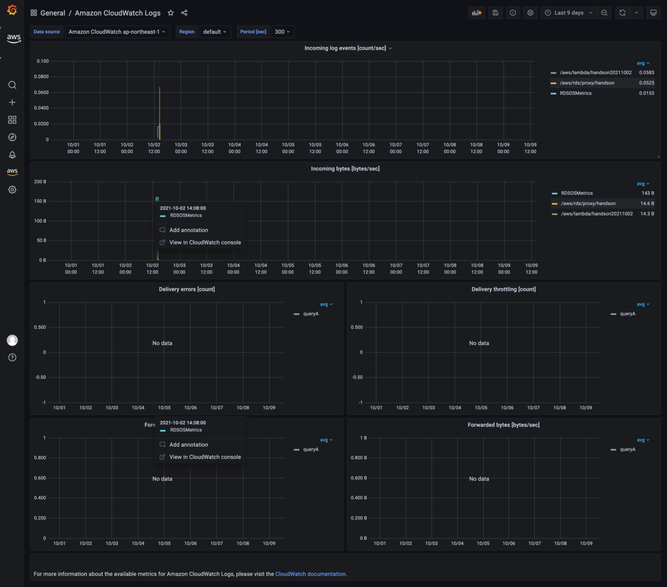Toggle queryA series in Forwarded bytes legend
This screenshot has height=587, width=667.
pyautogui.click(x=628, y=449)
